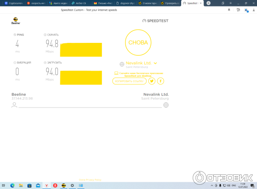
Task: Click the globe icon beside Nevalink server name
Action: click(122, 65)
